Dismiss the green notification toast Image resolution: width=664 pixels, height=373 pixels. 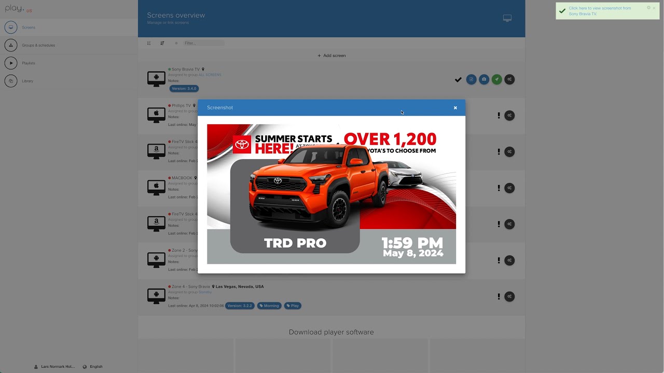tap(654, 8)
